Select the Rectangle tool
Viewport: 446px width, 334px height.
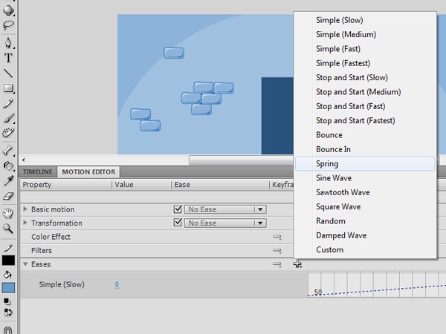coord(8,88)
